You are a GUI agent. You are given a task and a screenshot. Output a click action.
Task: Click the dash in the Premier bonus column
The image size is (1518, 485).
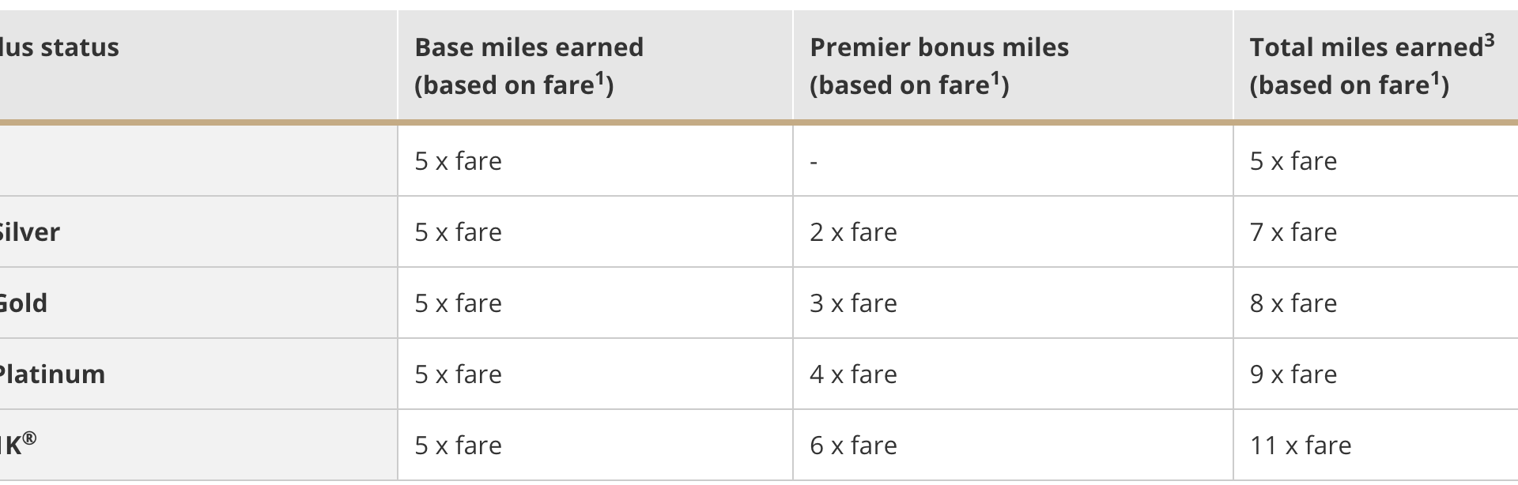pyautogui.click(x=814, y=162)
